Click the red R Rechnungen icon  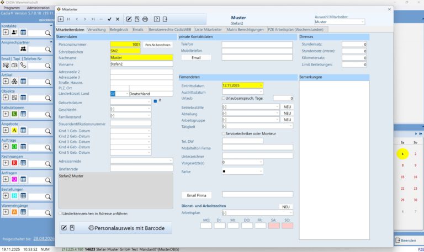pyautogui.click(x=14, y=163)
